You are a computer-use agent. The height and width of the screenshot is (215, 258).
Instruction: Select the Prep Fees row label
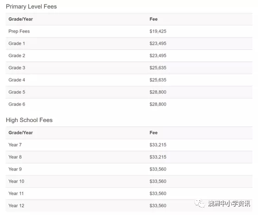click(19, 31)
